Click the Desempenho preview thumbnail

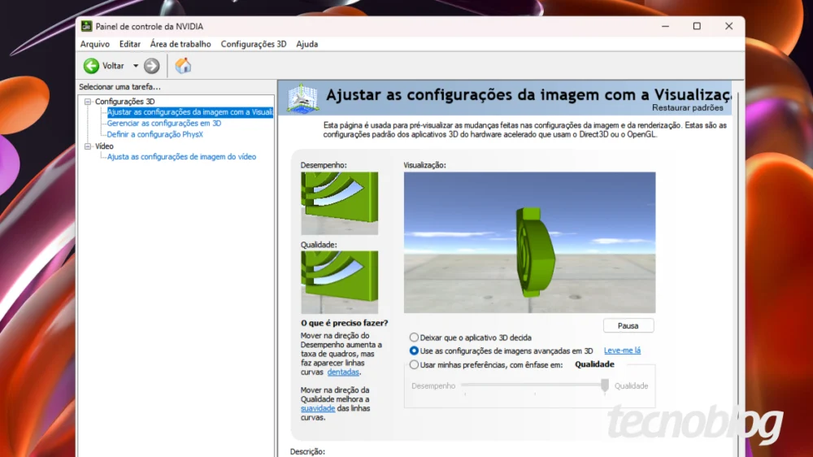pyautogui.click(x=339, y=203)
